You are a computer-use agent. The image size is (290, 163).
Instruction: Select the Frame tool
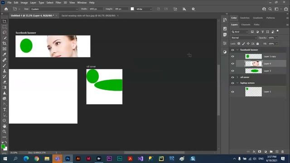pos(5,49)
